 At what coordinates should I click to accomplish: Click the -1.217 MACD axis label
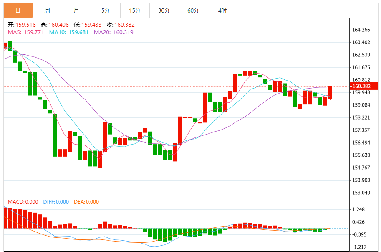[358, 247]
